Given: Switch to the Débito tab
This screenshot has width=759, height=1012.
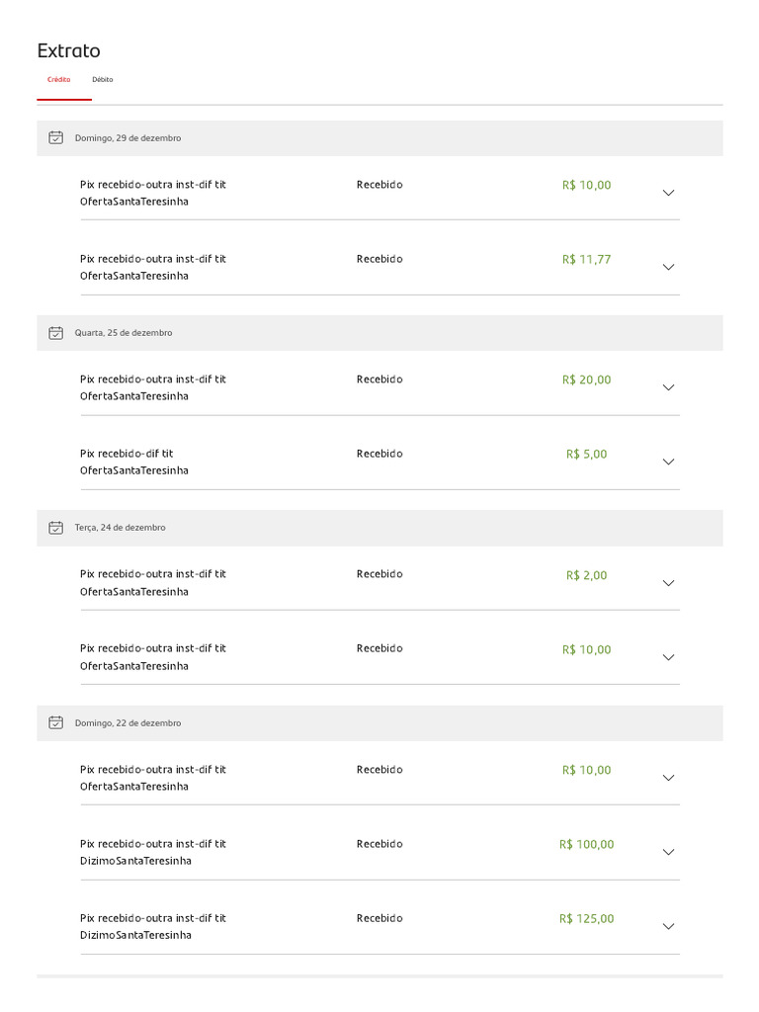Looking at the screenshot, I should click(x=103, y=79).
